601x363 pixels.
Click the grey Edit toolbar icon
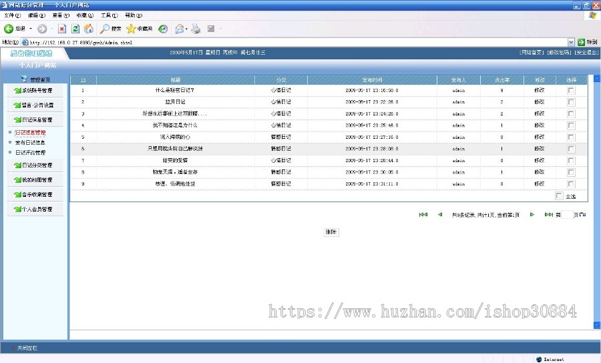point(211,29)
